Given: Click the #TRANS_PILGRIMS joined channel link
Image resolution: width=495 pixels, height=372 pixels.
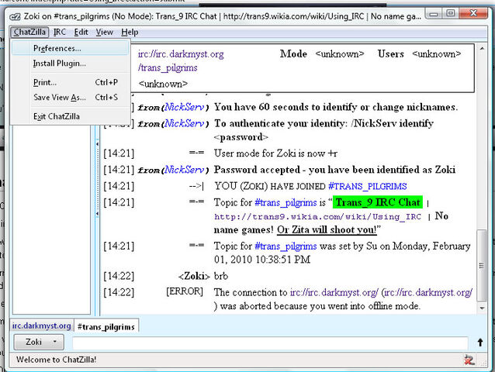Looking at the screenshot, I should pos(368,186).
